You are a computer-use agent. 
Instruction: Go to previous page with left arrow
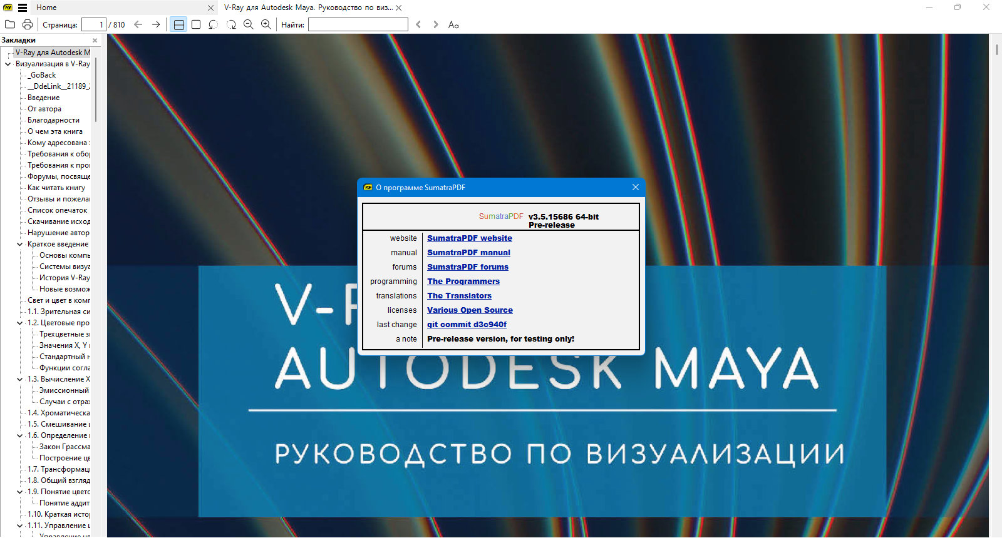[x=138, y=24]
